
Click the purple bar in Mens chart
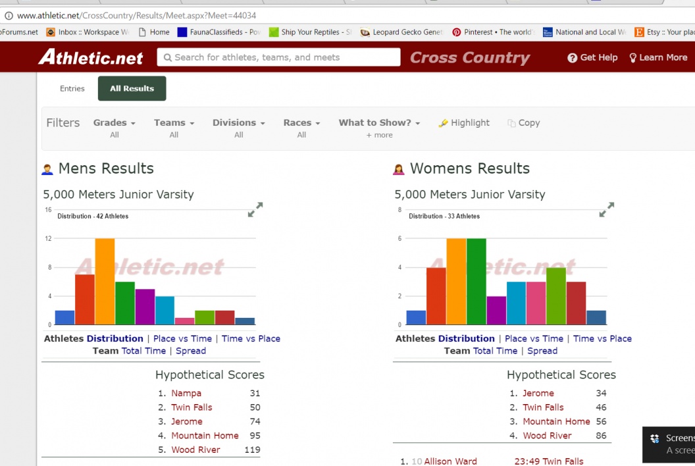coord(145,307)
